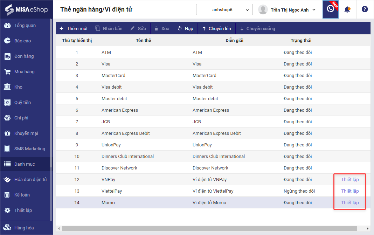Click the Chuyển lên move up button
This screenshot has width=374, height=235.
[x=216, y=29]
